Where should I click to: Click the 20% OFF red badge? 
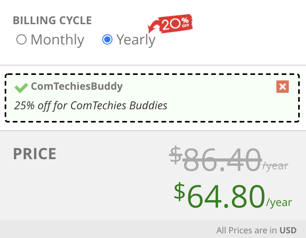click(176, 23)
